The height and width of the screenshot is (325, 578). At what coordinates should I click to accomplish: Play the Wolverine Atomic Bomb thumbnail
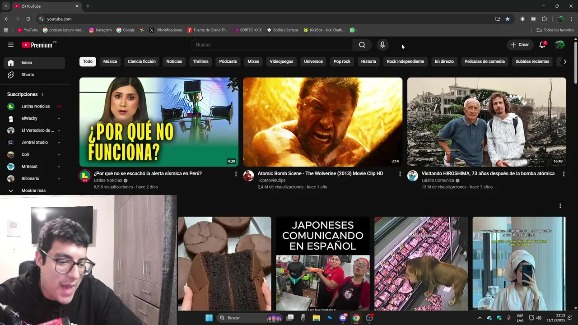coord(323,122)
